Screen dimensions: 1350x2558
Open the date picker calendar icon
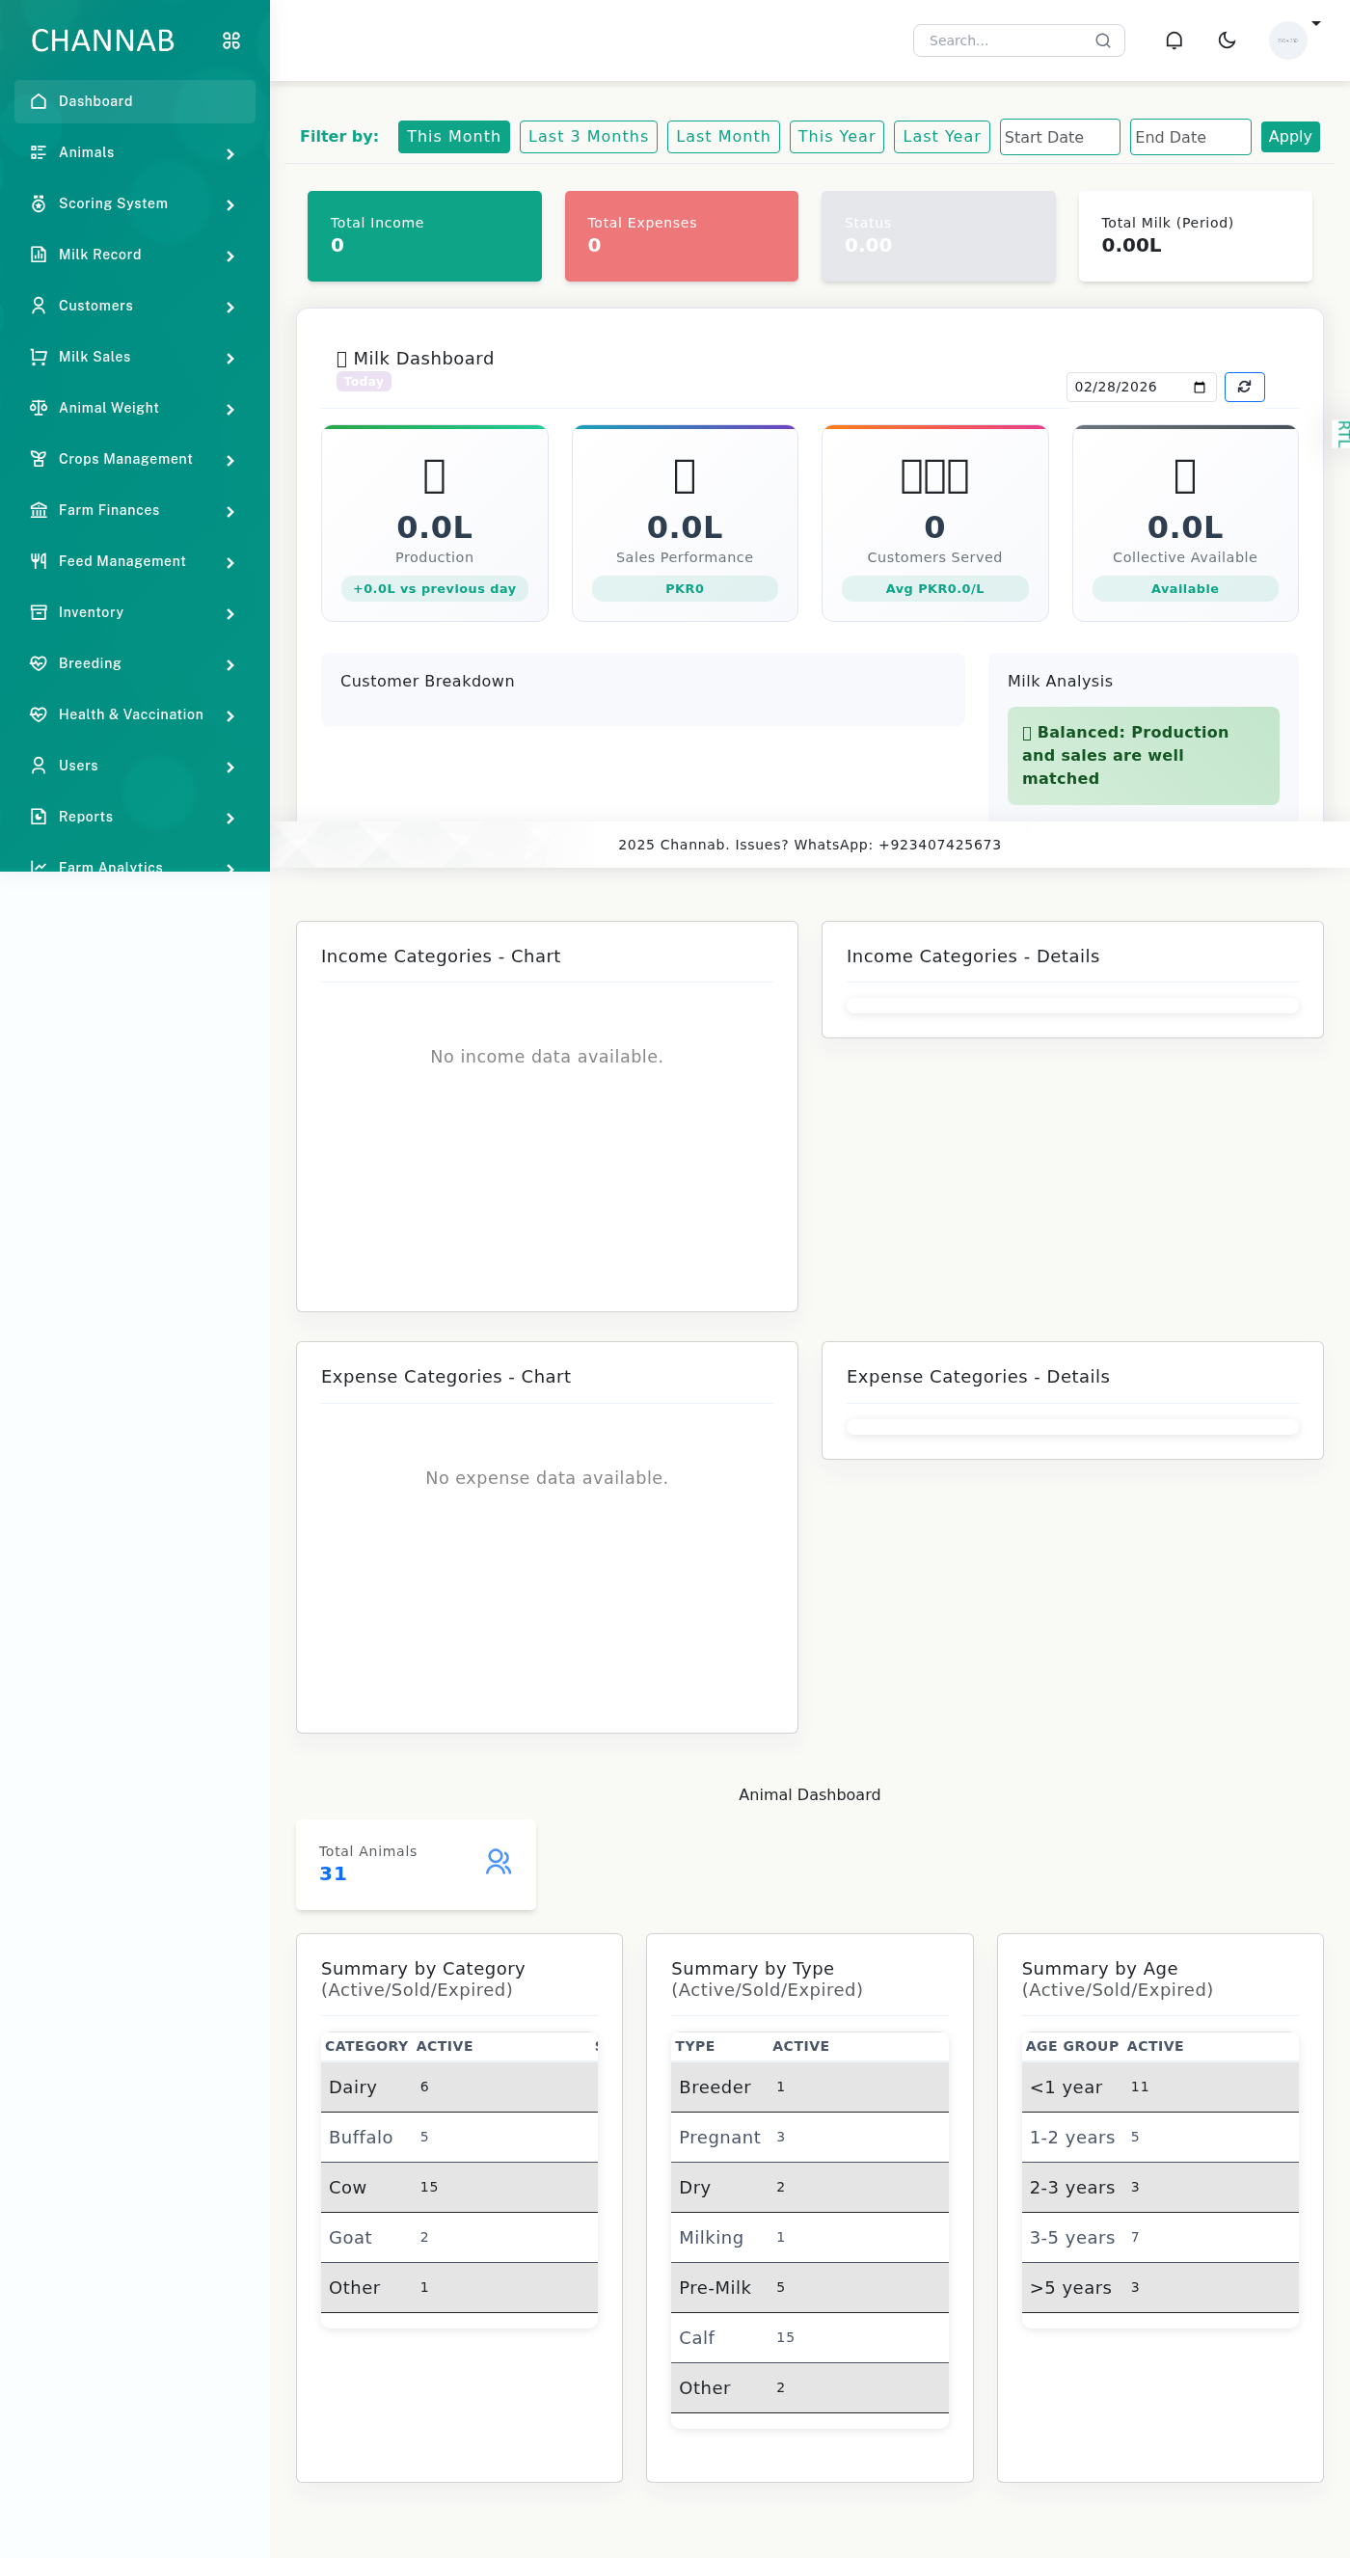pos(1199,388)
